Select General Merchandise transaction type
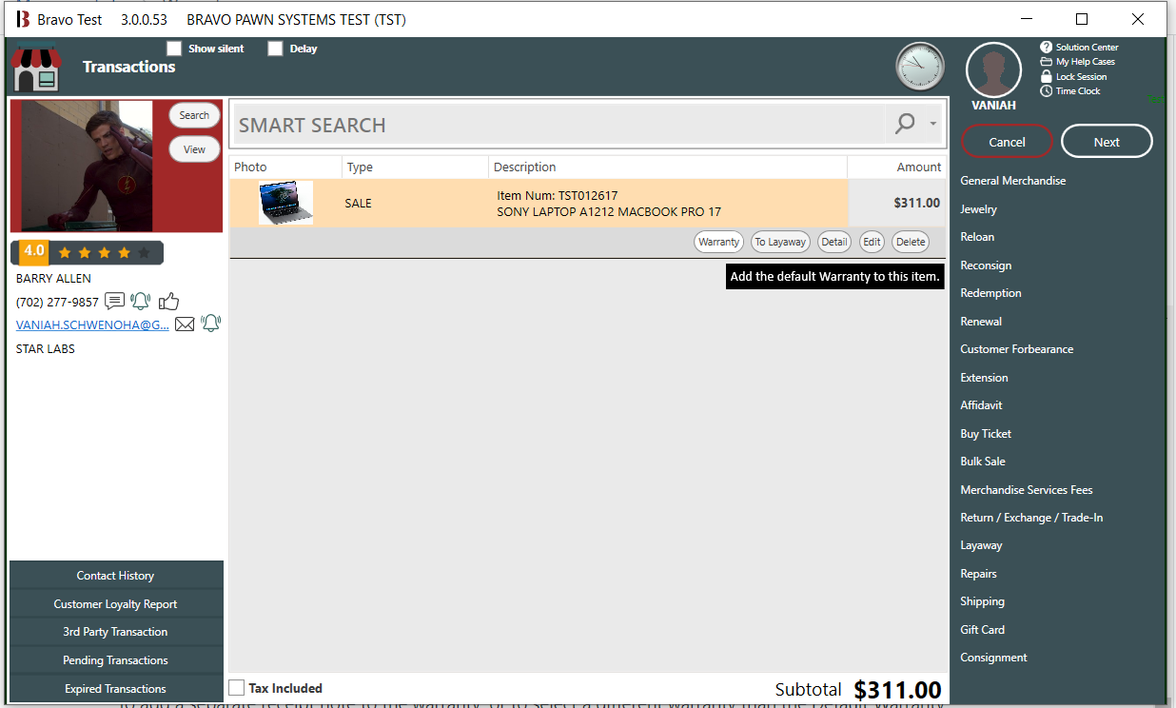The image size is (1176, 708). (x=1012, y=181)
